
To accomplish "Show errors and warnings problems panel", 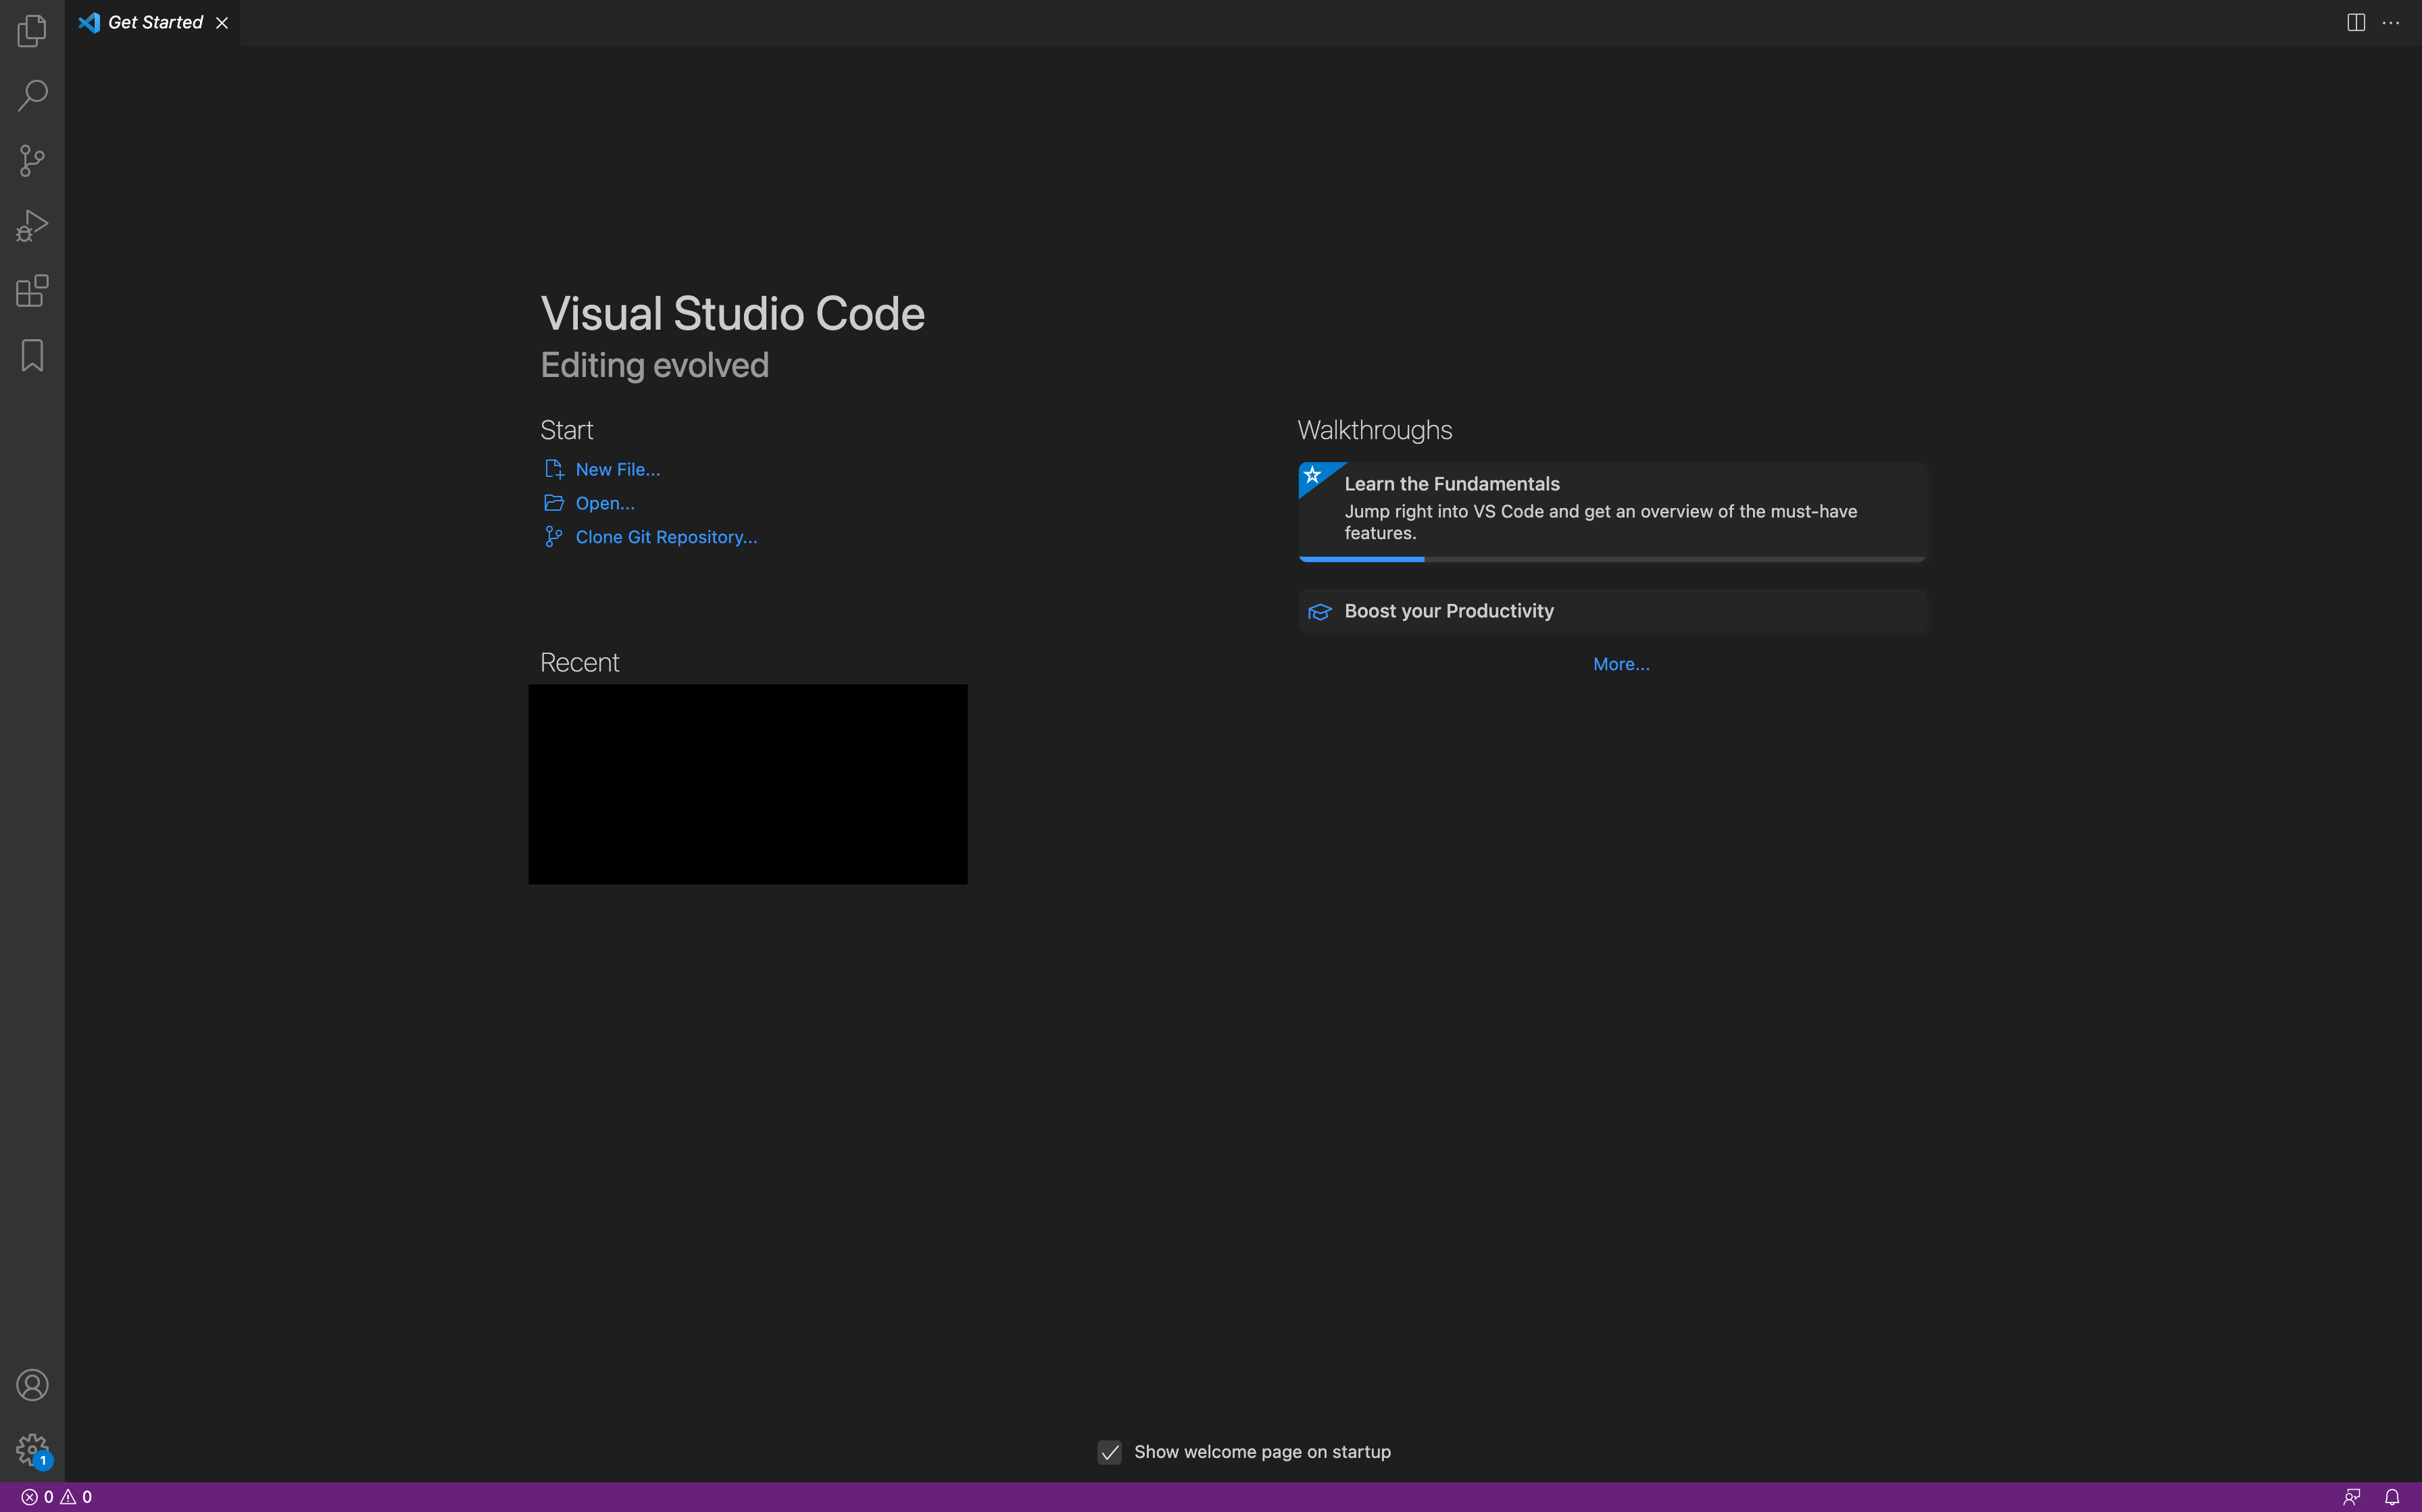I will pos(57,1497).
